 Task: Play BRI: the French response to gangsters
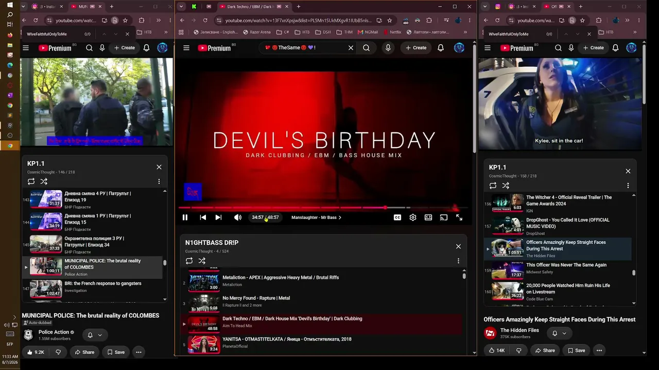coord(93,289)
